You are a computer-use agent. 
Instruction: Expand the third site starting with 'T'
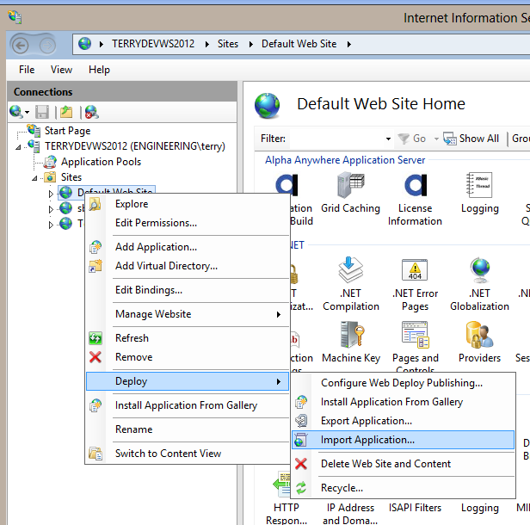tap(51, 225)
